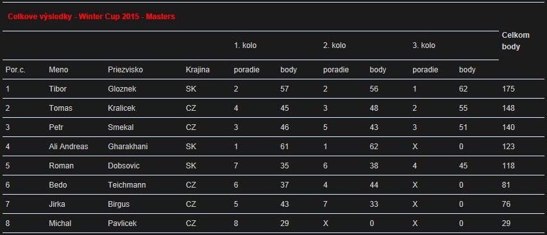Click the 1. kolo header

tap(245, 45)
